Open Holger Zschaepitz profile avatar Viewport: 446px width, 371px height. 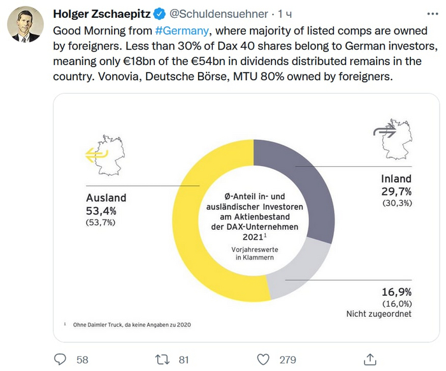[25, 25]
